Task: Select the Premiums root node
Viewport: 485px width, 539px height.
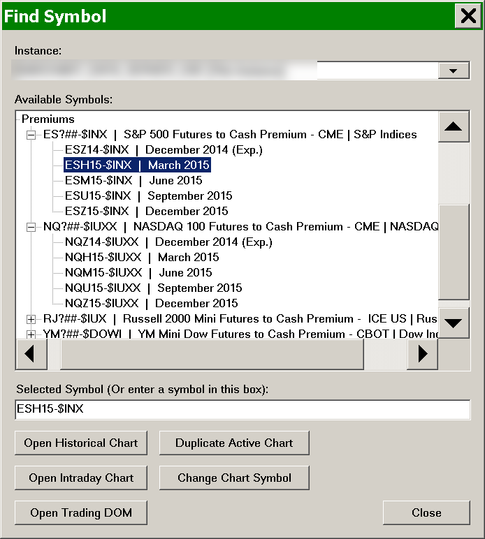Action: coord(48,119)
